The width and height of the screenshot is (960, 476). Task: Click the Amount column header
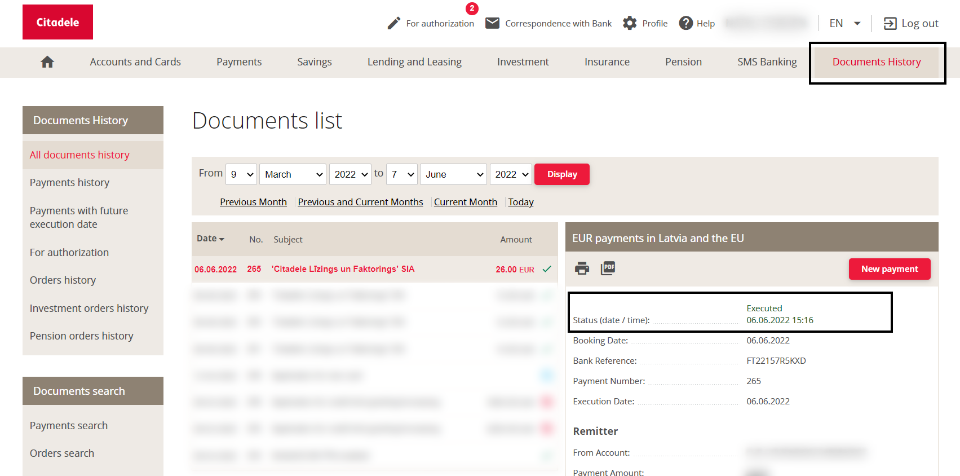[516, 240]
